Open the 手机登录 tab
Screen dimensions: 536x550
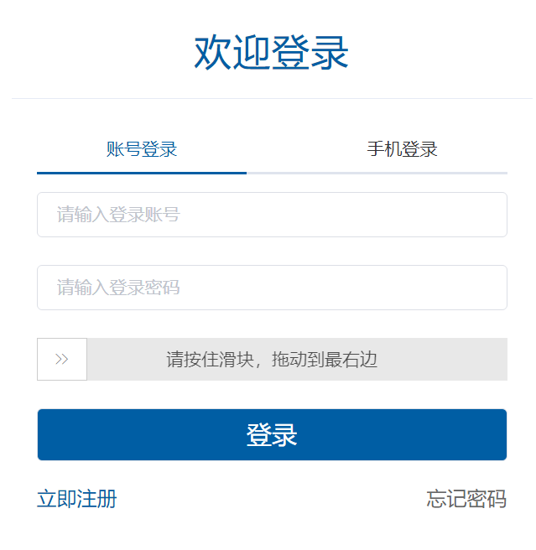pyautogui.click(x=403, y=150)
